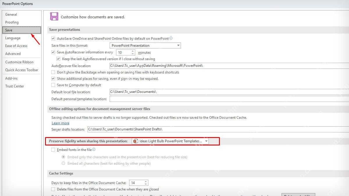Switch to Add-ins category
Image resolution: width=349 pixels, height=196 pixels.
point(22,78)
